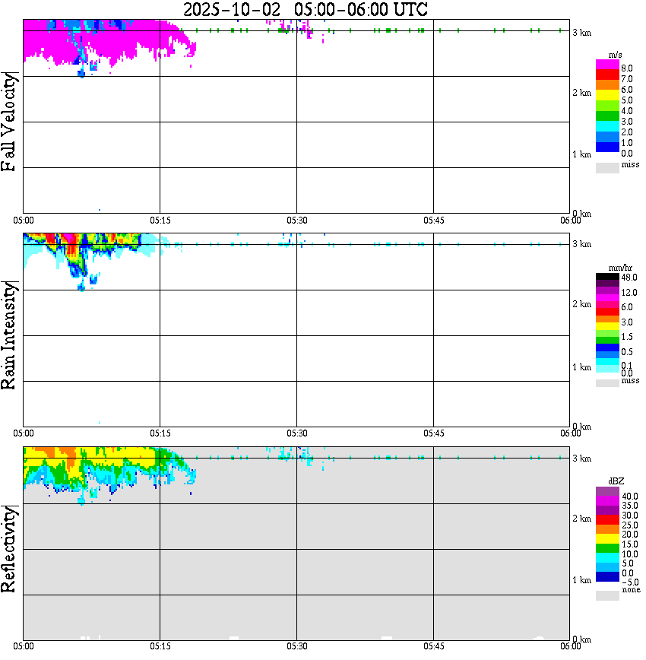Click the mm/hr units label
The width and height of the screenshot is (646, 660).
[x=620, y=268]
